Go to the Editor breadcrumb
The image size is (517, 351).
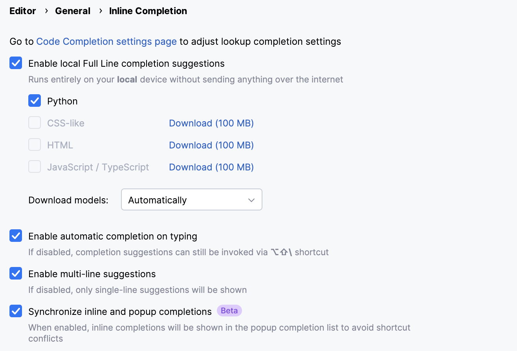(x=22, y=11)
